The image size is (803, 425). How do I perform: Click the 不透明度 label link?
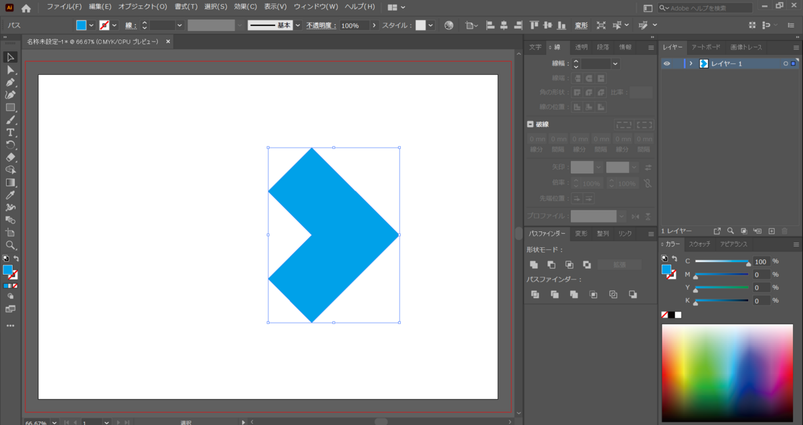point(321,25)
